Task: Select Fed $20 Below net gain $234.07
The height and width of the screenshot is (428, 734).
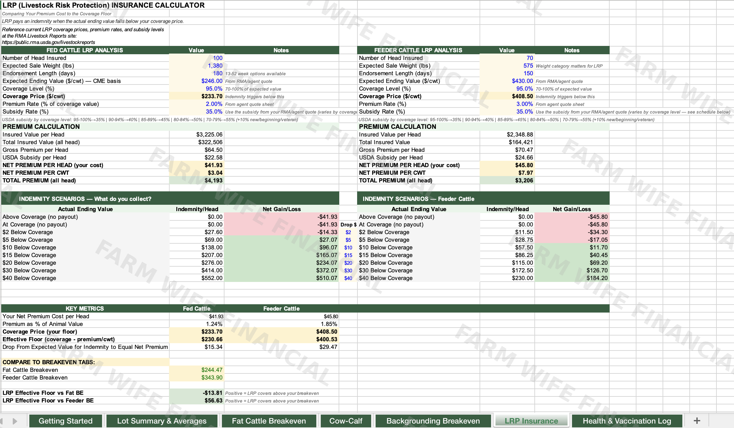Action: (x=282, y=263)
